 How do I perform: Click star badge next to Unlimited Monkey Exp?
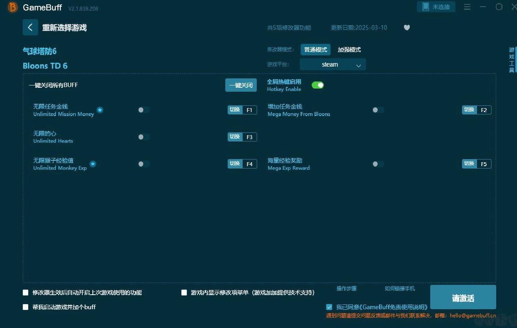93,164
